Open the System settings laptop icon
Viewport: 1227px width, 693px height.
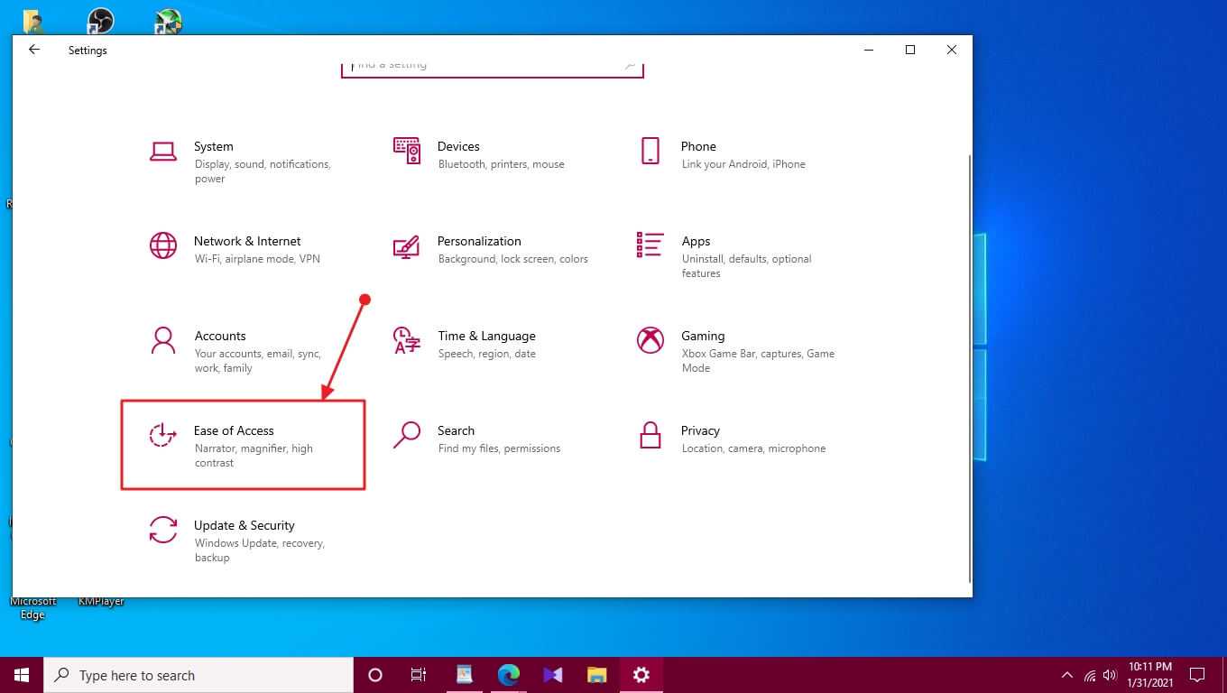tap(163, 151)
